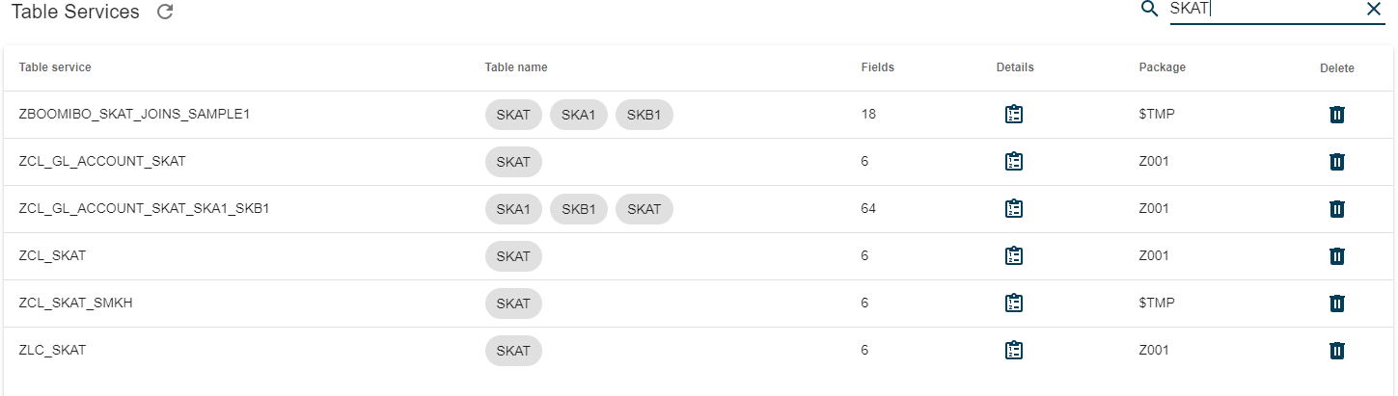Show details for ZCL_SKAT_SMKH
Viewport: 1398px width, 396px height.
click(x=1014, y=304)
